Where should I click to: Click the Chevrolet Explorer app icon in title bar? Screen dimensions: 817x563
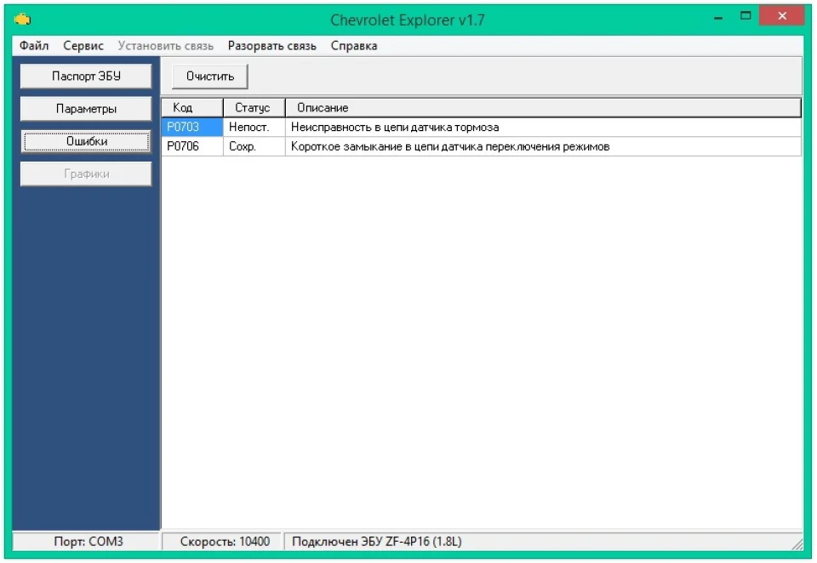pos(22,20)
